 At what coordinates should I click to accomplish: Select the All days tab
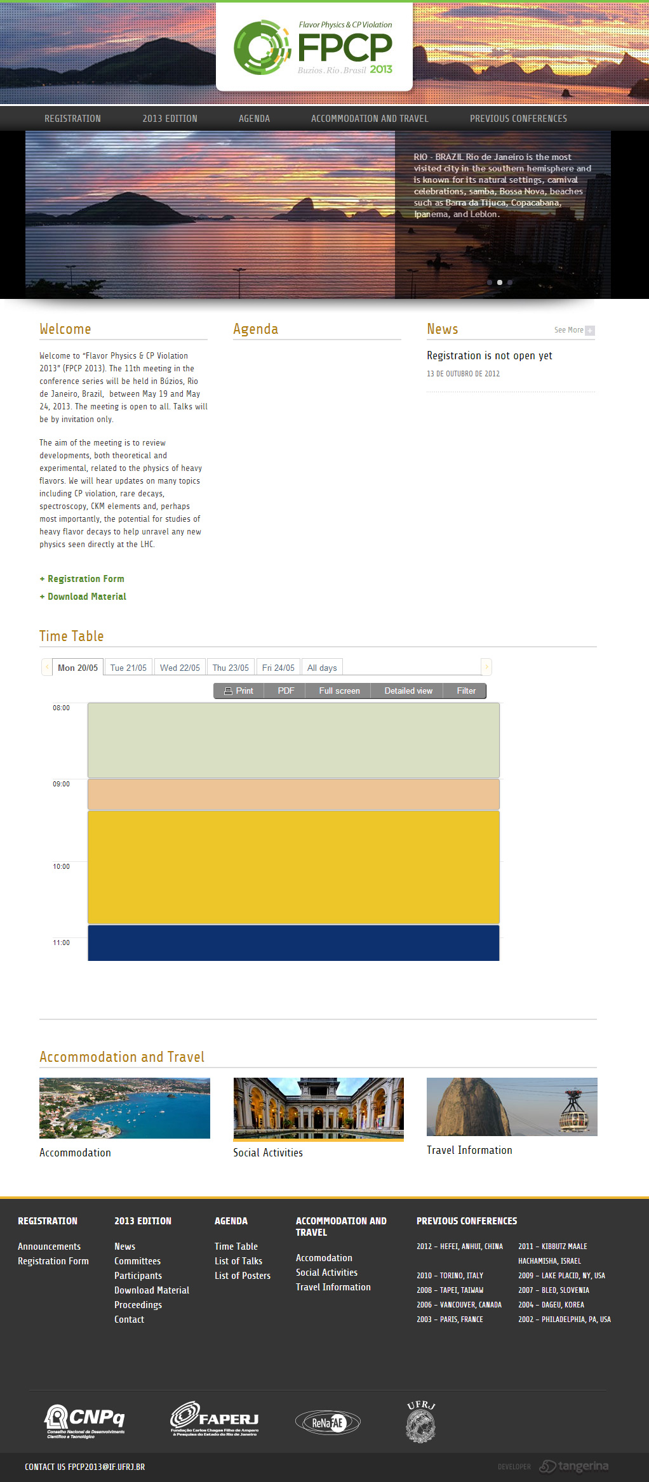pyautogui.click(x=322, y=668)
